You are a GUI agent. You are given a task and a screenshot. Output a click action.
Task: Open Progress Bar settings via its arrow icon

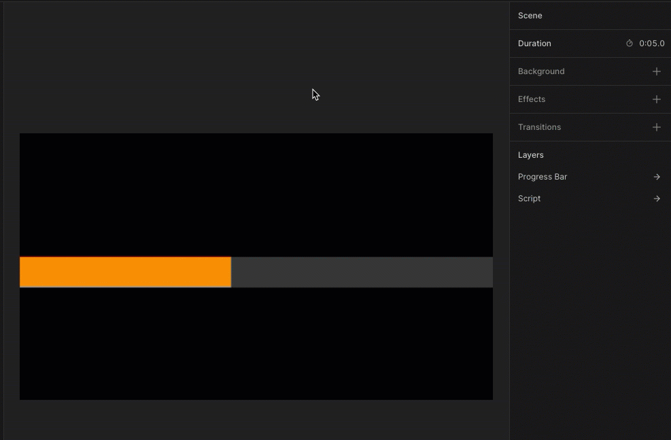[656, 176]
